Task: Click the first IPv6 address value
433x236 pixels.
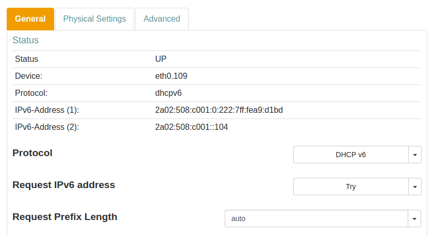Action: coord(219,110)
